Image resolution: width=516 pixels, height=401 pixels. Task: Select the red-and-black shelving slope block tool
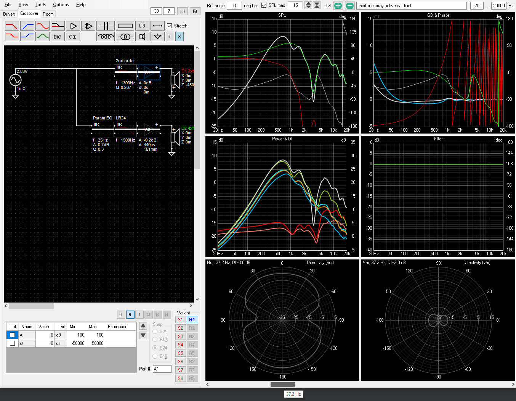[58, 26]
